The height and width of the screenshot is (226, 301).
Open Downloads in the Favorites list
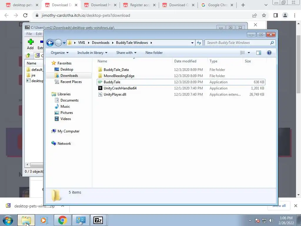(69, 76)
